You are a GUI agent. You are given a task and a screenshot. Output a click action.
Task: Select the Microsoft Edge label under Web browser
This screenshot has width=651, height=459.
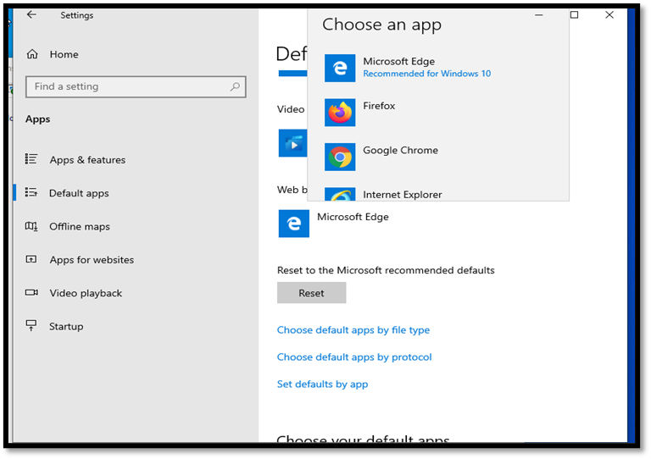353,217
